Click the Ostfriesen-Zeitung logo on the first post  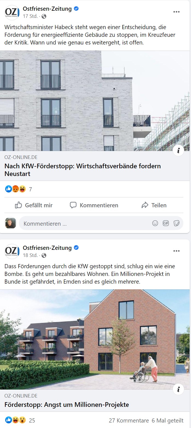12,13
